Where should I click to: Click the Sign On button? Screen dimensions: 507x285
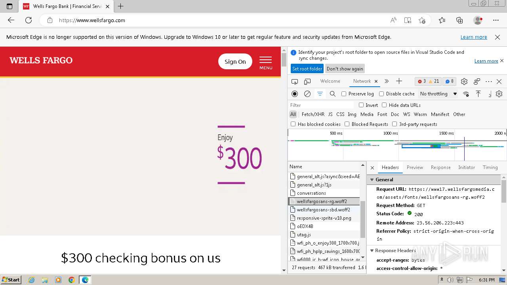[x=235, y=61]
